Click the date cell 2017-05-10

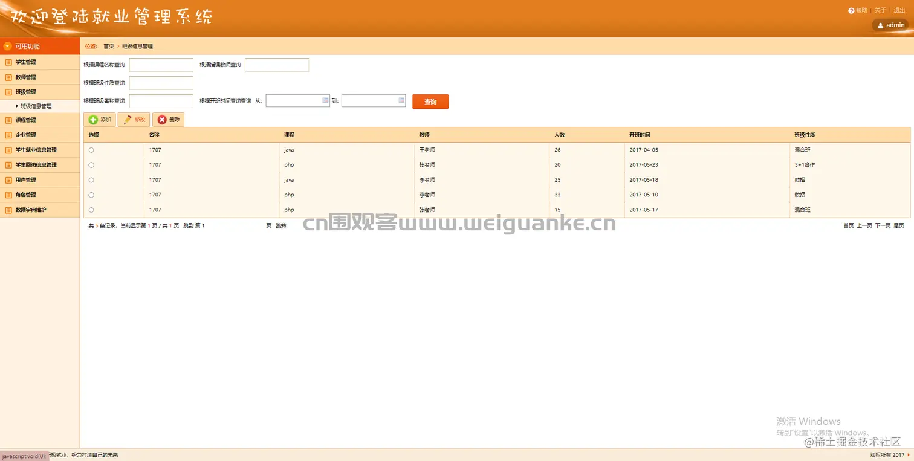coord(644,195)
